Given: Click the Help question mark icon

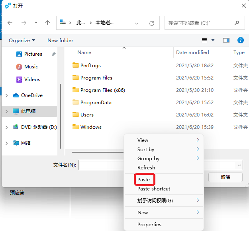Looking at the screenshot, I should point(240,40).
